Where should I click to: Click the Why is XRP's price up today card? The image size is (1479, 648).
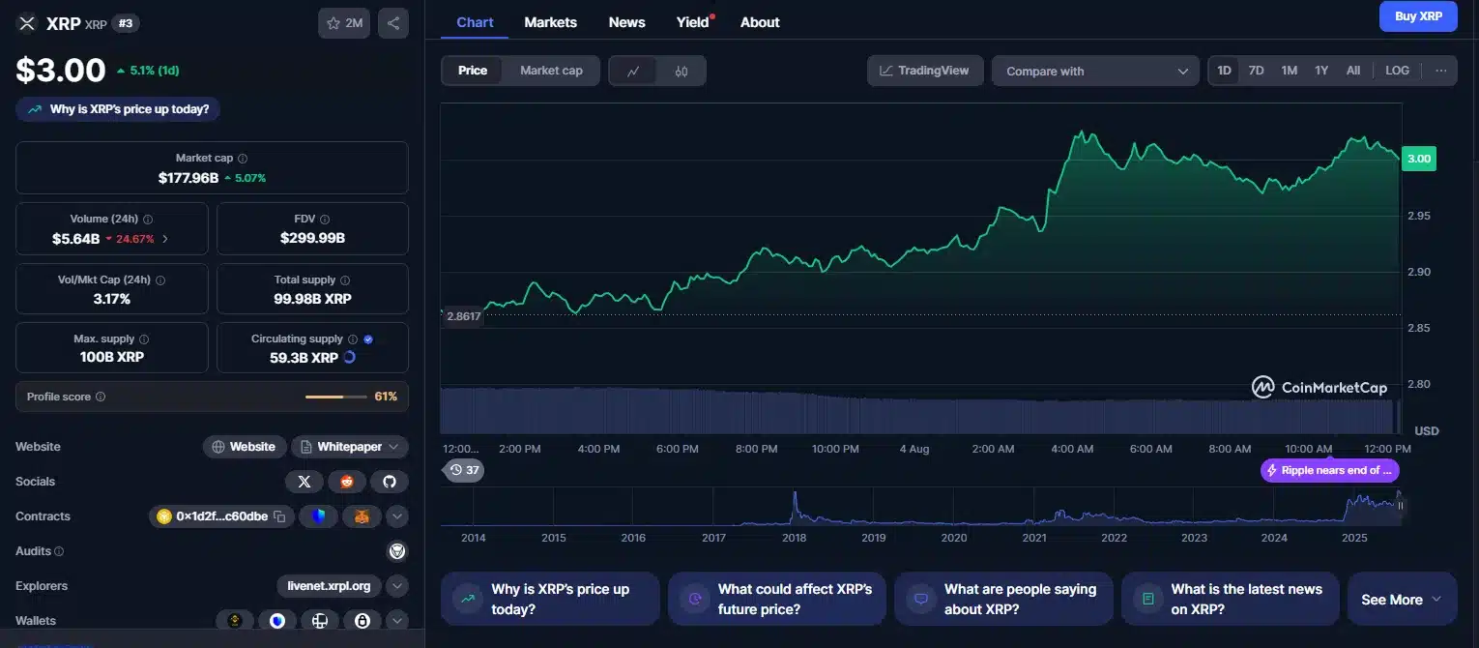click(x=550, y=600)
